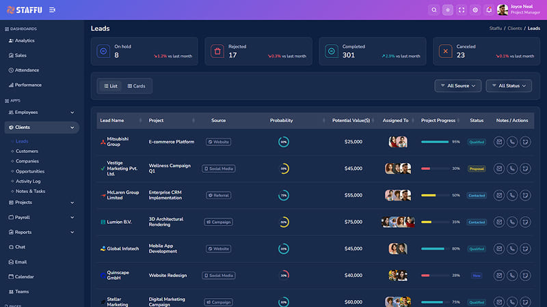
Task: Click the Clients breadcrumb link
Action: click(515, 29)
